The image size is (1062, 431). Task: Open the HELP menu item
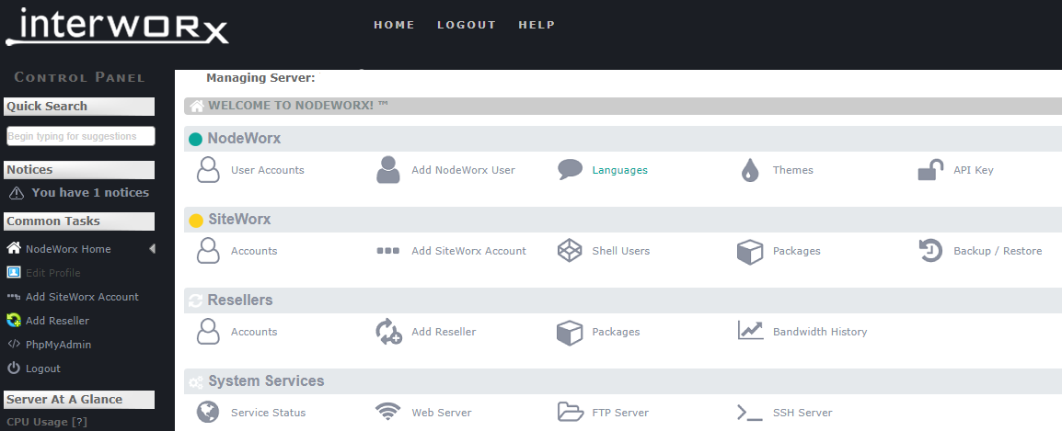[537, 25]
